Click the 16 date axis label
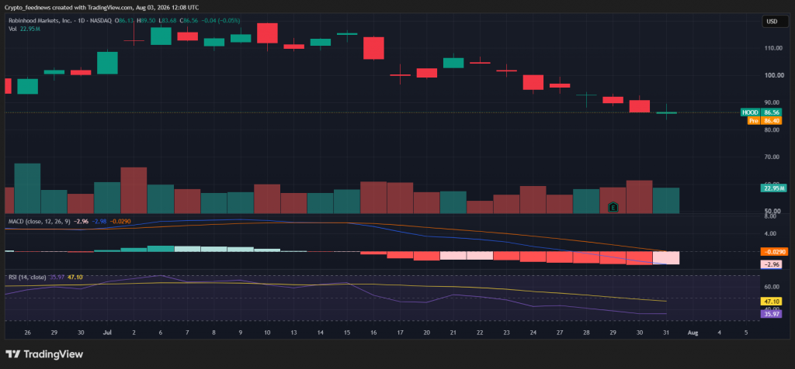 pos(373,333)
